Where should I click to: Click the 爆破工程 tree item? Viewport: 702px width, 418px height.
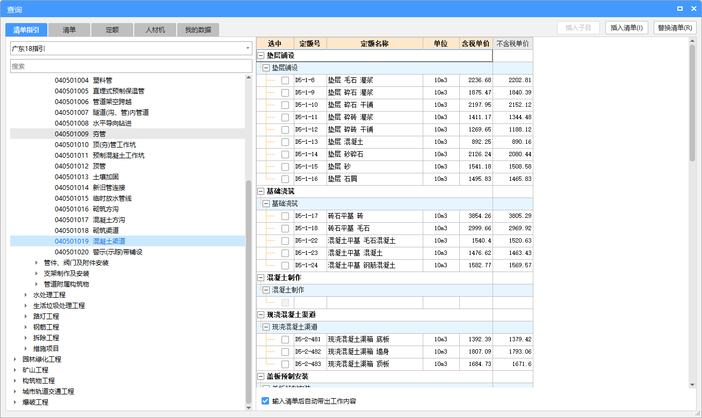point(35,402)
